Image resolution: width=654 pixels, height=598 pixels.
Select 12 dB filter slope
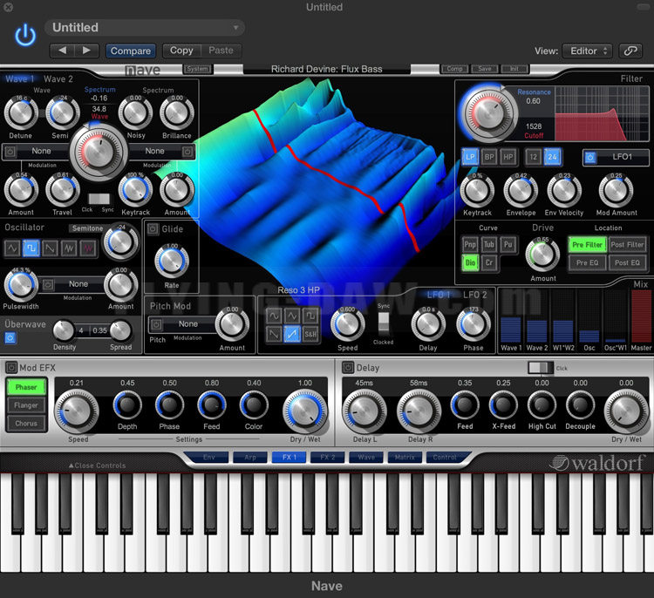pos(533,157)
